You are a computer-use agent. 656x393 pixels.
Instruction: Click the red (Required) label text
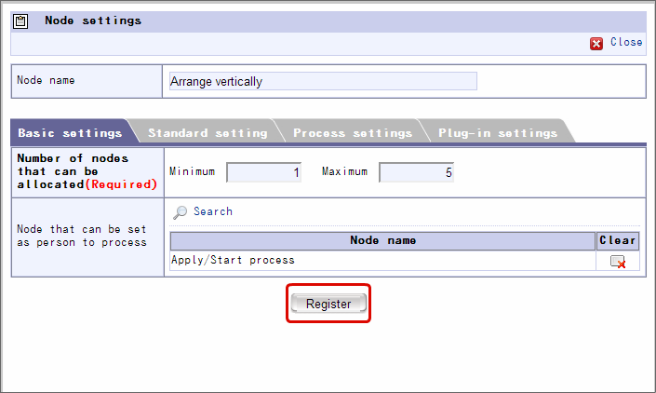click(x=121, y=184)
